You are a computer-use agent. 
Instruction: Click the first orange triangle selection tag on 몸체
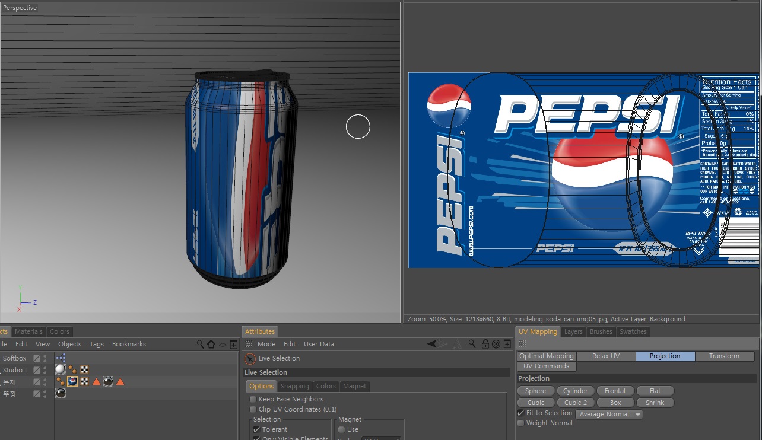tap(96, 381)
